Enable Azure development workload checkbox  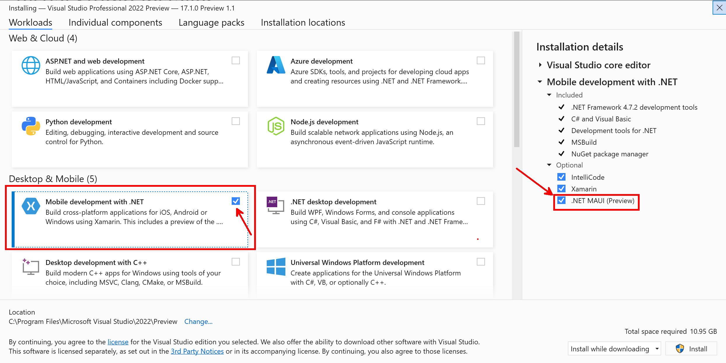pyautogui.click(x=481, y=60)
